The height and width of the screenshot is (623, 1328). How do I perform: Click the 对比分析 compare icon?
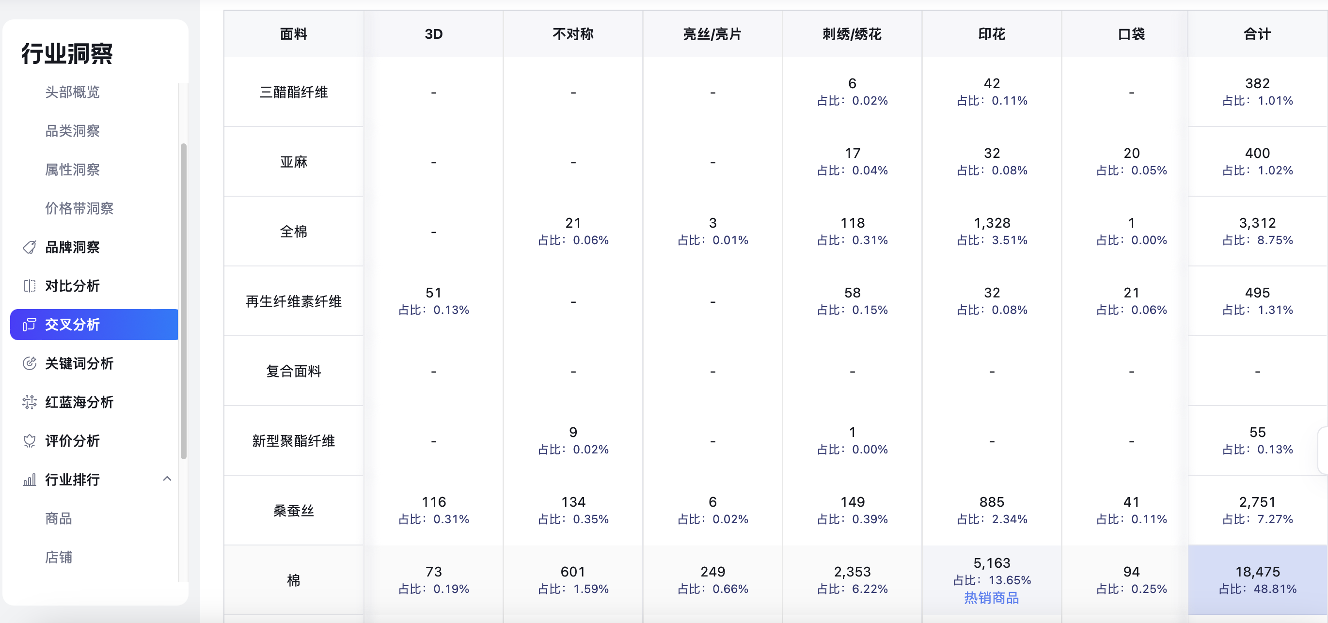click(30, 286)
